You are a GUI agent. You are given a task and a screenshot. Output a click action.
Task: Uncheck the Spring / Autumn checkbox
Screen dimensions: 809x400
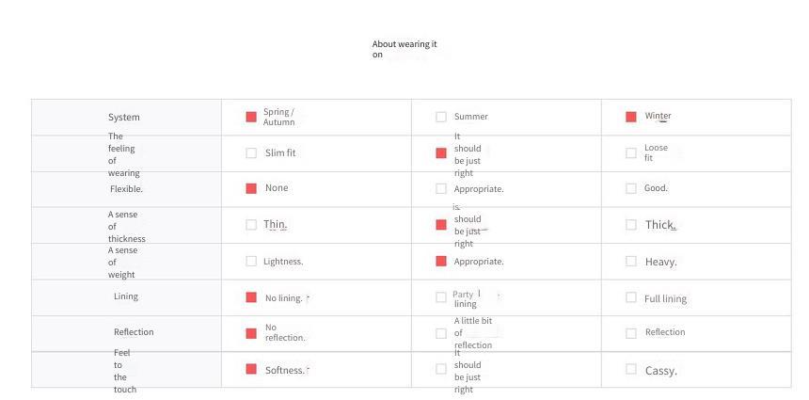click(251, 117)
